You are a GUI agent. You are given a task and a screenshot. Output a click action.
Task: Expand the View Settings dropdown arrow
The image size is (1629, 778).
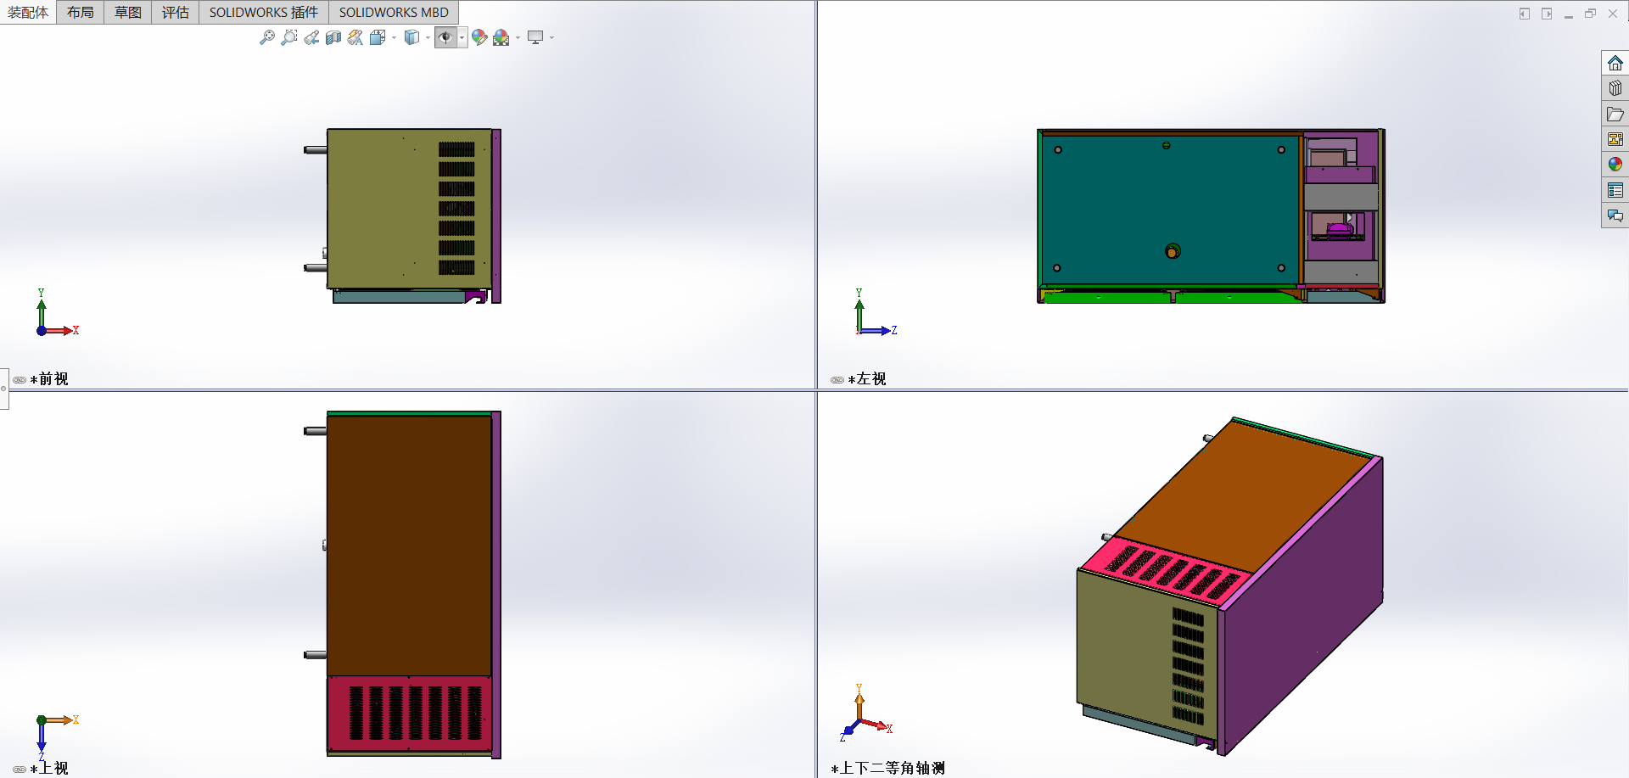pos(551,38)
